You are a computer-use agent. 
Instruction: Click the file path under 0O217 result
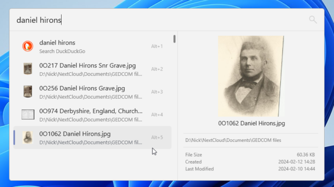(91, 74)
